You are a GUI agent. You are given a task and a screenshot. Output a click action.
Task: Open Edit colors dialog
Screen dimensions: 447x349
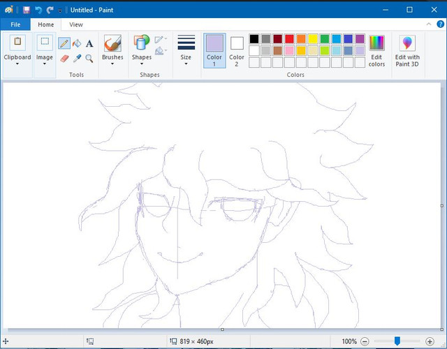[376, 51]
